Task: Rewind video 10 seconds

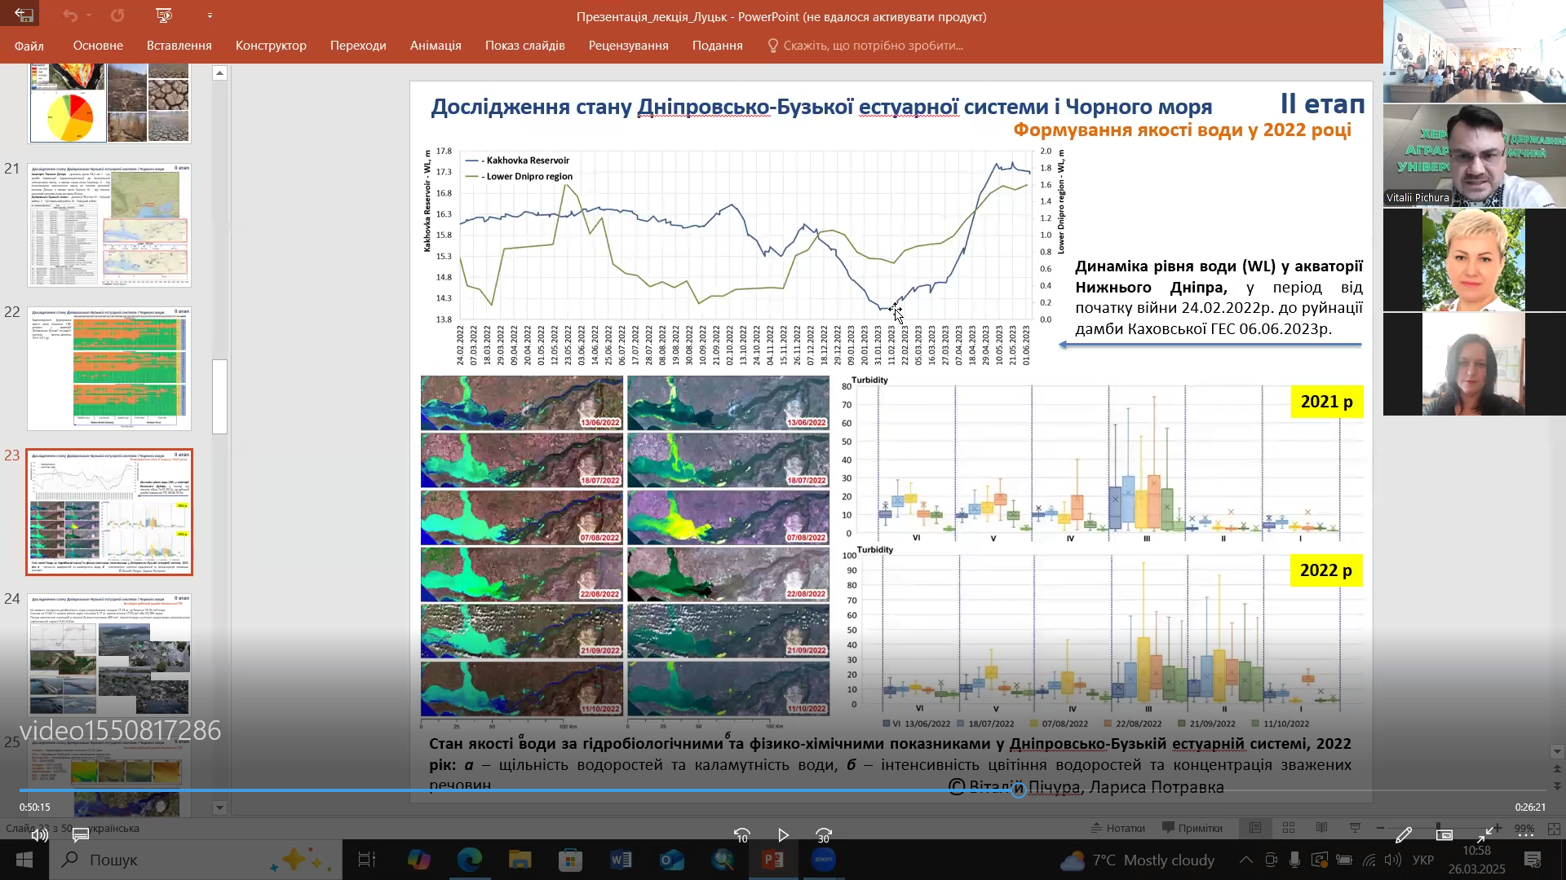Action: click(x=741, y=835)
